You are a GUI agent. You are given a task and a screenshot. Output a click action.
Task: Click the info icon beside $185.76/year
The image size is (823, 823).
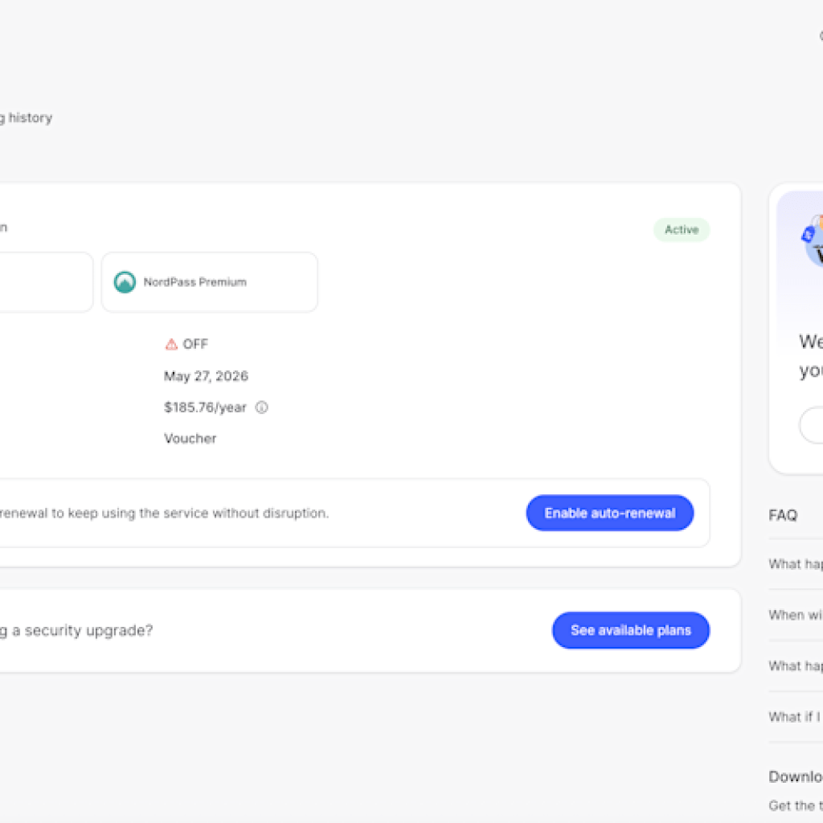pyautogui.click(x=261, y=407)
